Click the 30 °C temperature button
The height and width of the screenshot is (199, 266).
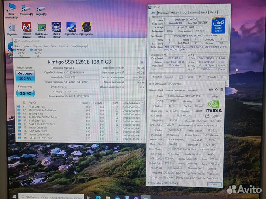[25, 94]
